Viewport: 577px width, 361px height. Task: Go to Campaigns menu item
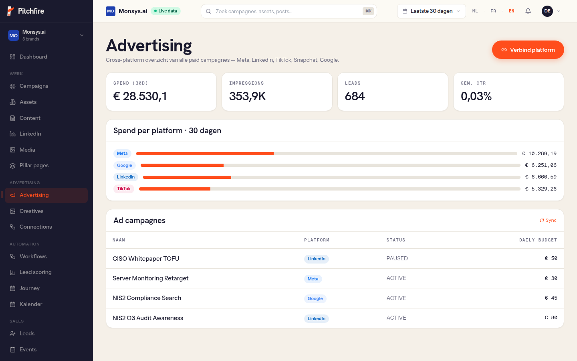(46, 86)
